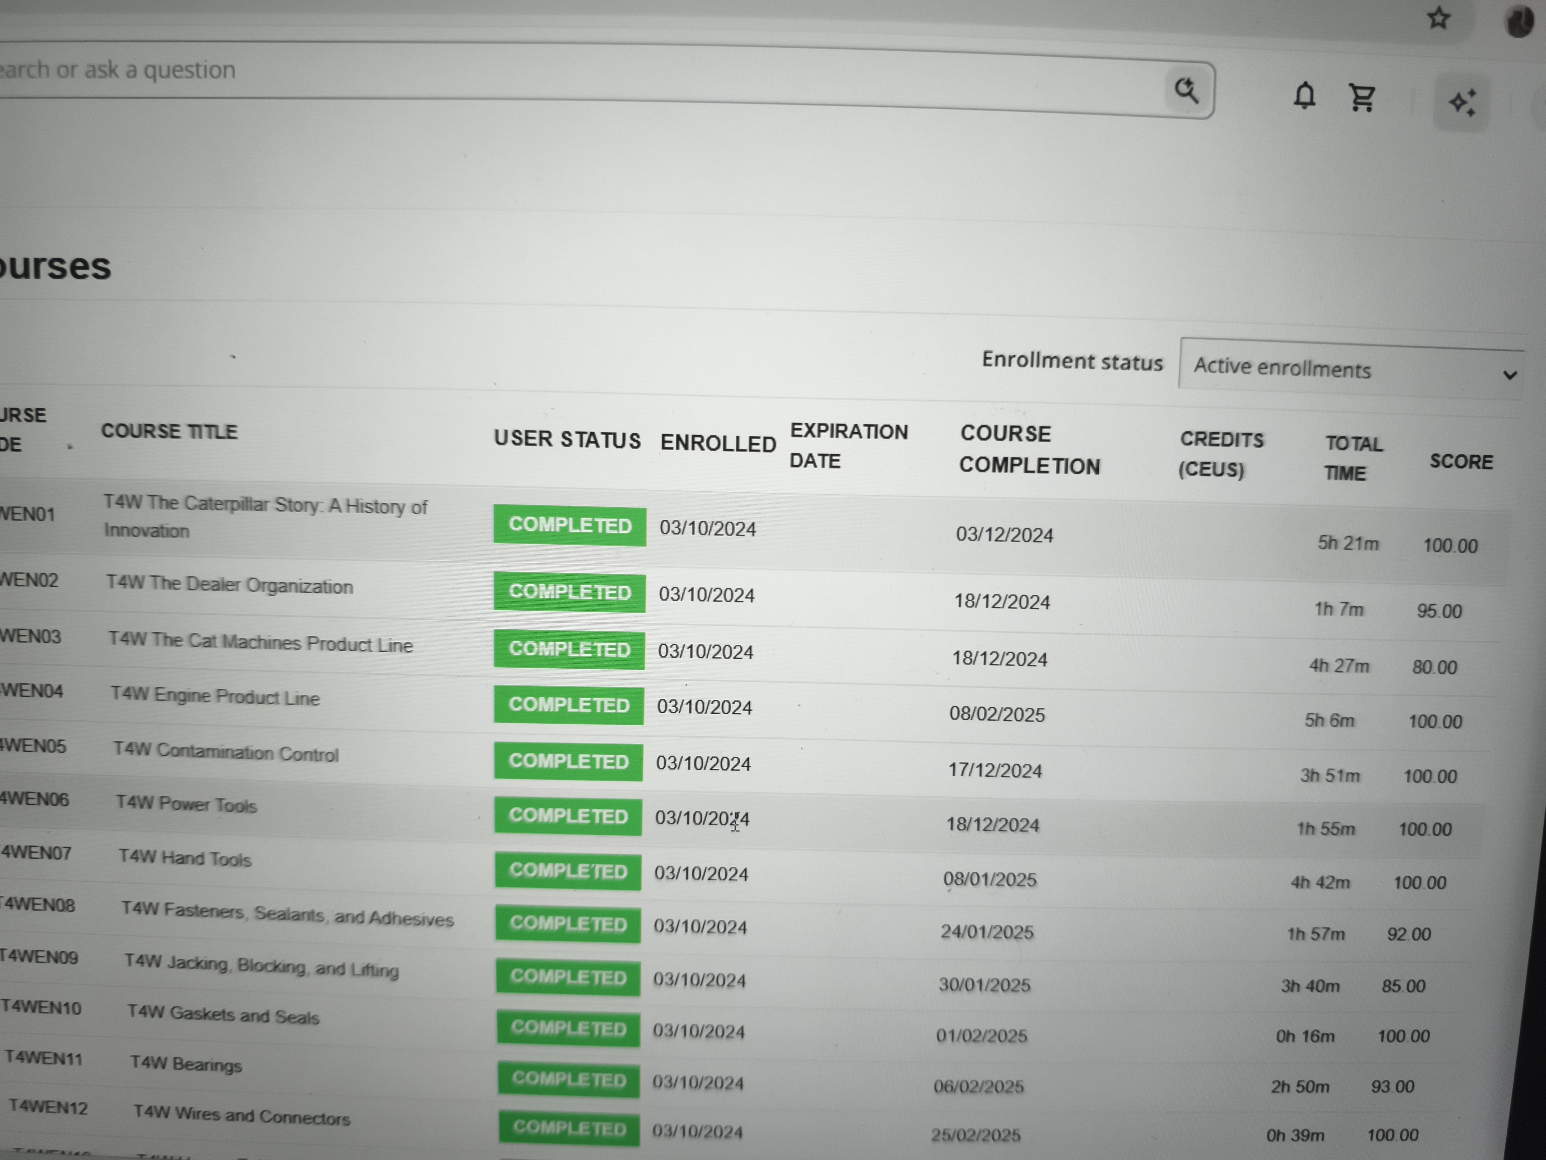The width and height of the screenshot is (1546, 1160).
Task: Select completion date 30/01/2025
Action: click(984, 984)
